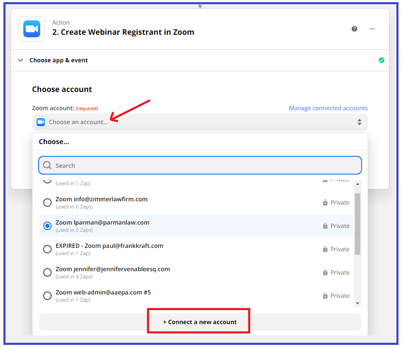Viewport: 404px width, 347px height.
Task: Click the lock icon beside paul@frankkraft.com
Action: click(x=325, y=249)
